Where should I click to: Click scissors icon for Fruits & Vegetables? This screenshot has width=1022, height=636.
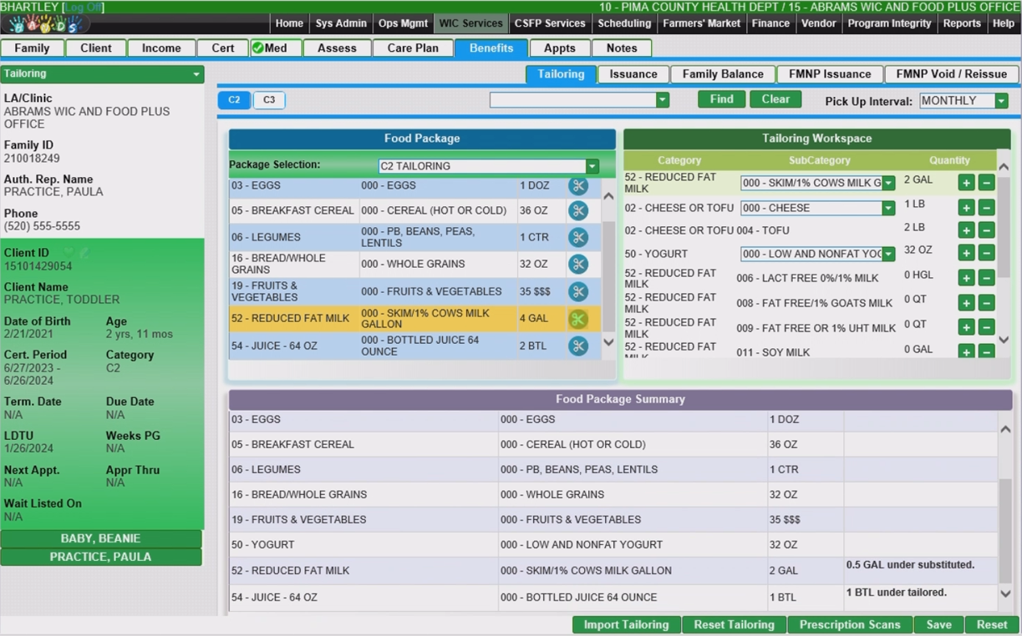point(577,292)
